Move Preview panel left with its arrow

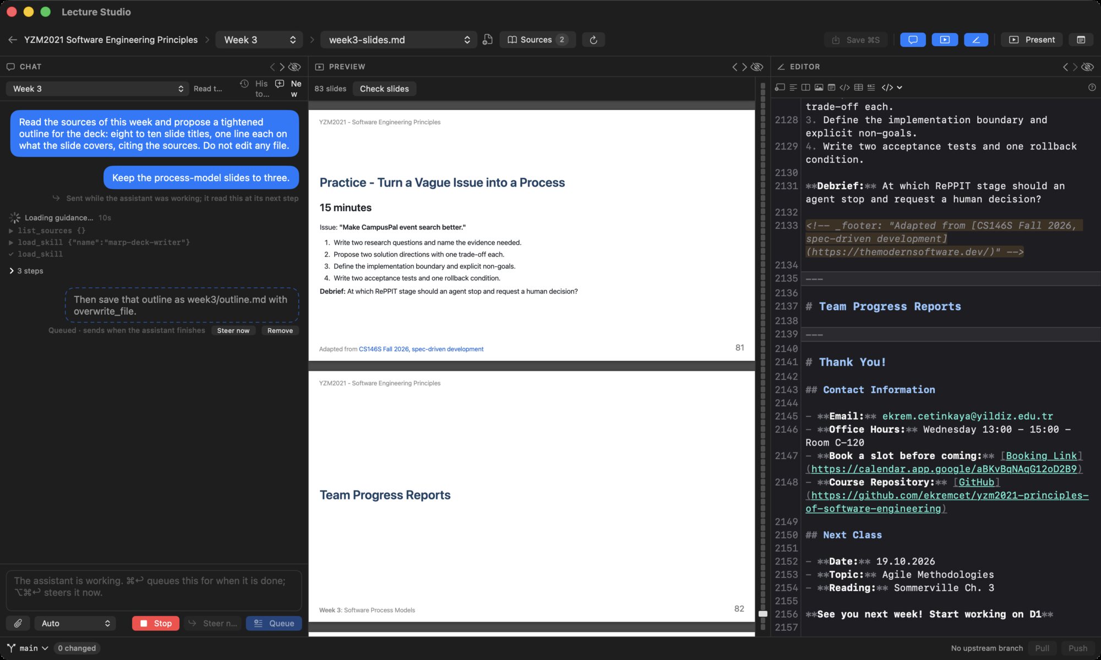pos(734,67)
